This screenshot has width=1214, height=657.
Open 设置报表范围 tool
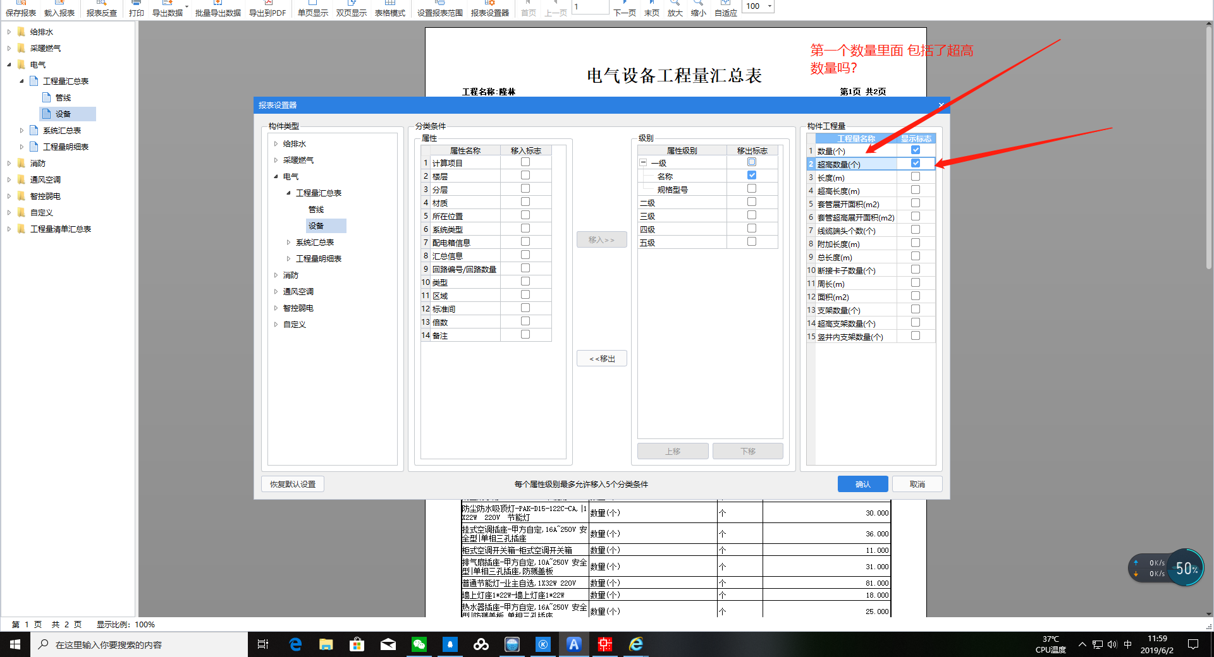[440, 9]
